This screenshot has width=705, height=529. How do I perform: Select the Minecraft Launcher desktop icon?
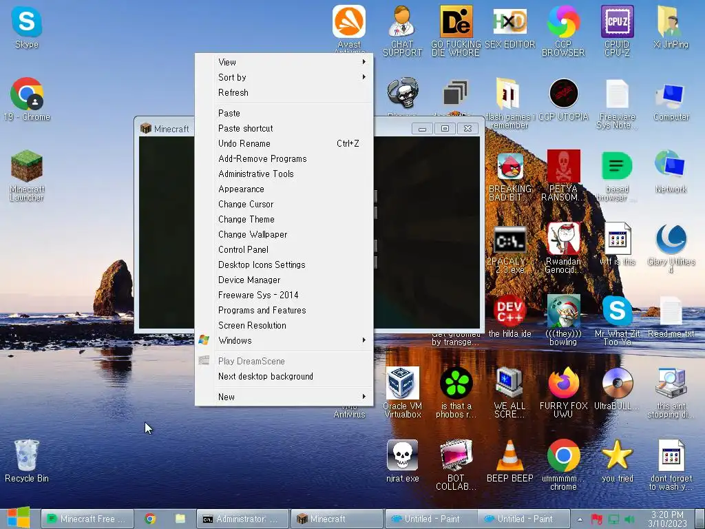pos(27,176)
